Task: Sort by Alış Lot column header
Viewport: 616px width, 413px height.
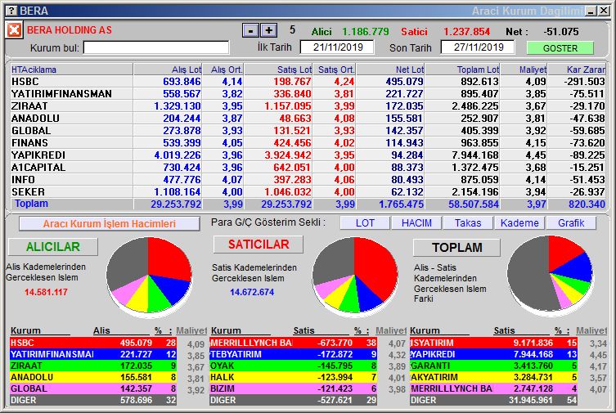Action: (168, 70)
